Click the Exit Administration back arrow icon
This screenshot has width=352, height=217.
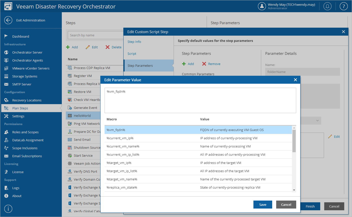pos(8,20)
